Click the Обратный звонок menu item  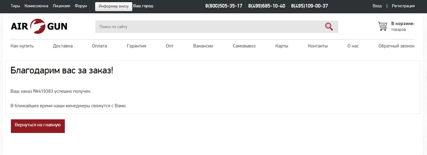tap(397, 46)
